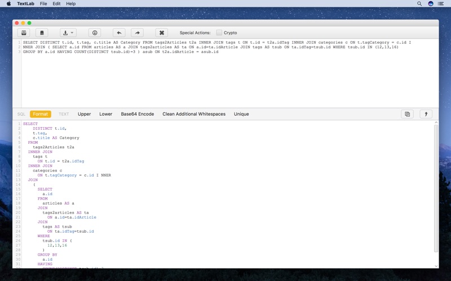Open the import download arrow dropdown
Viewport: 451px width, 281px height.
68,33
